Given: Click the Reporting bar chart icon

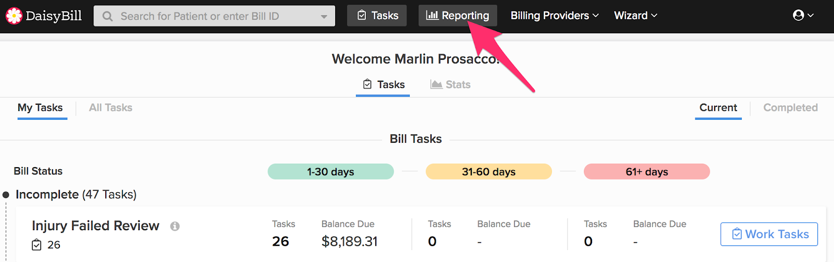Looking at the screenshot, I should [x=432, y=16].
